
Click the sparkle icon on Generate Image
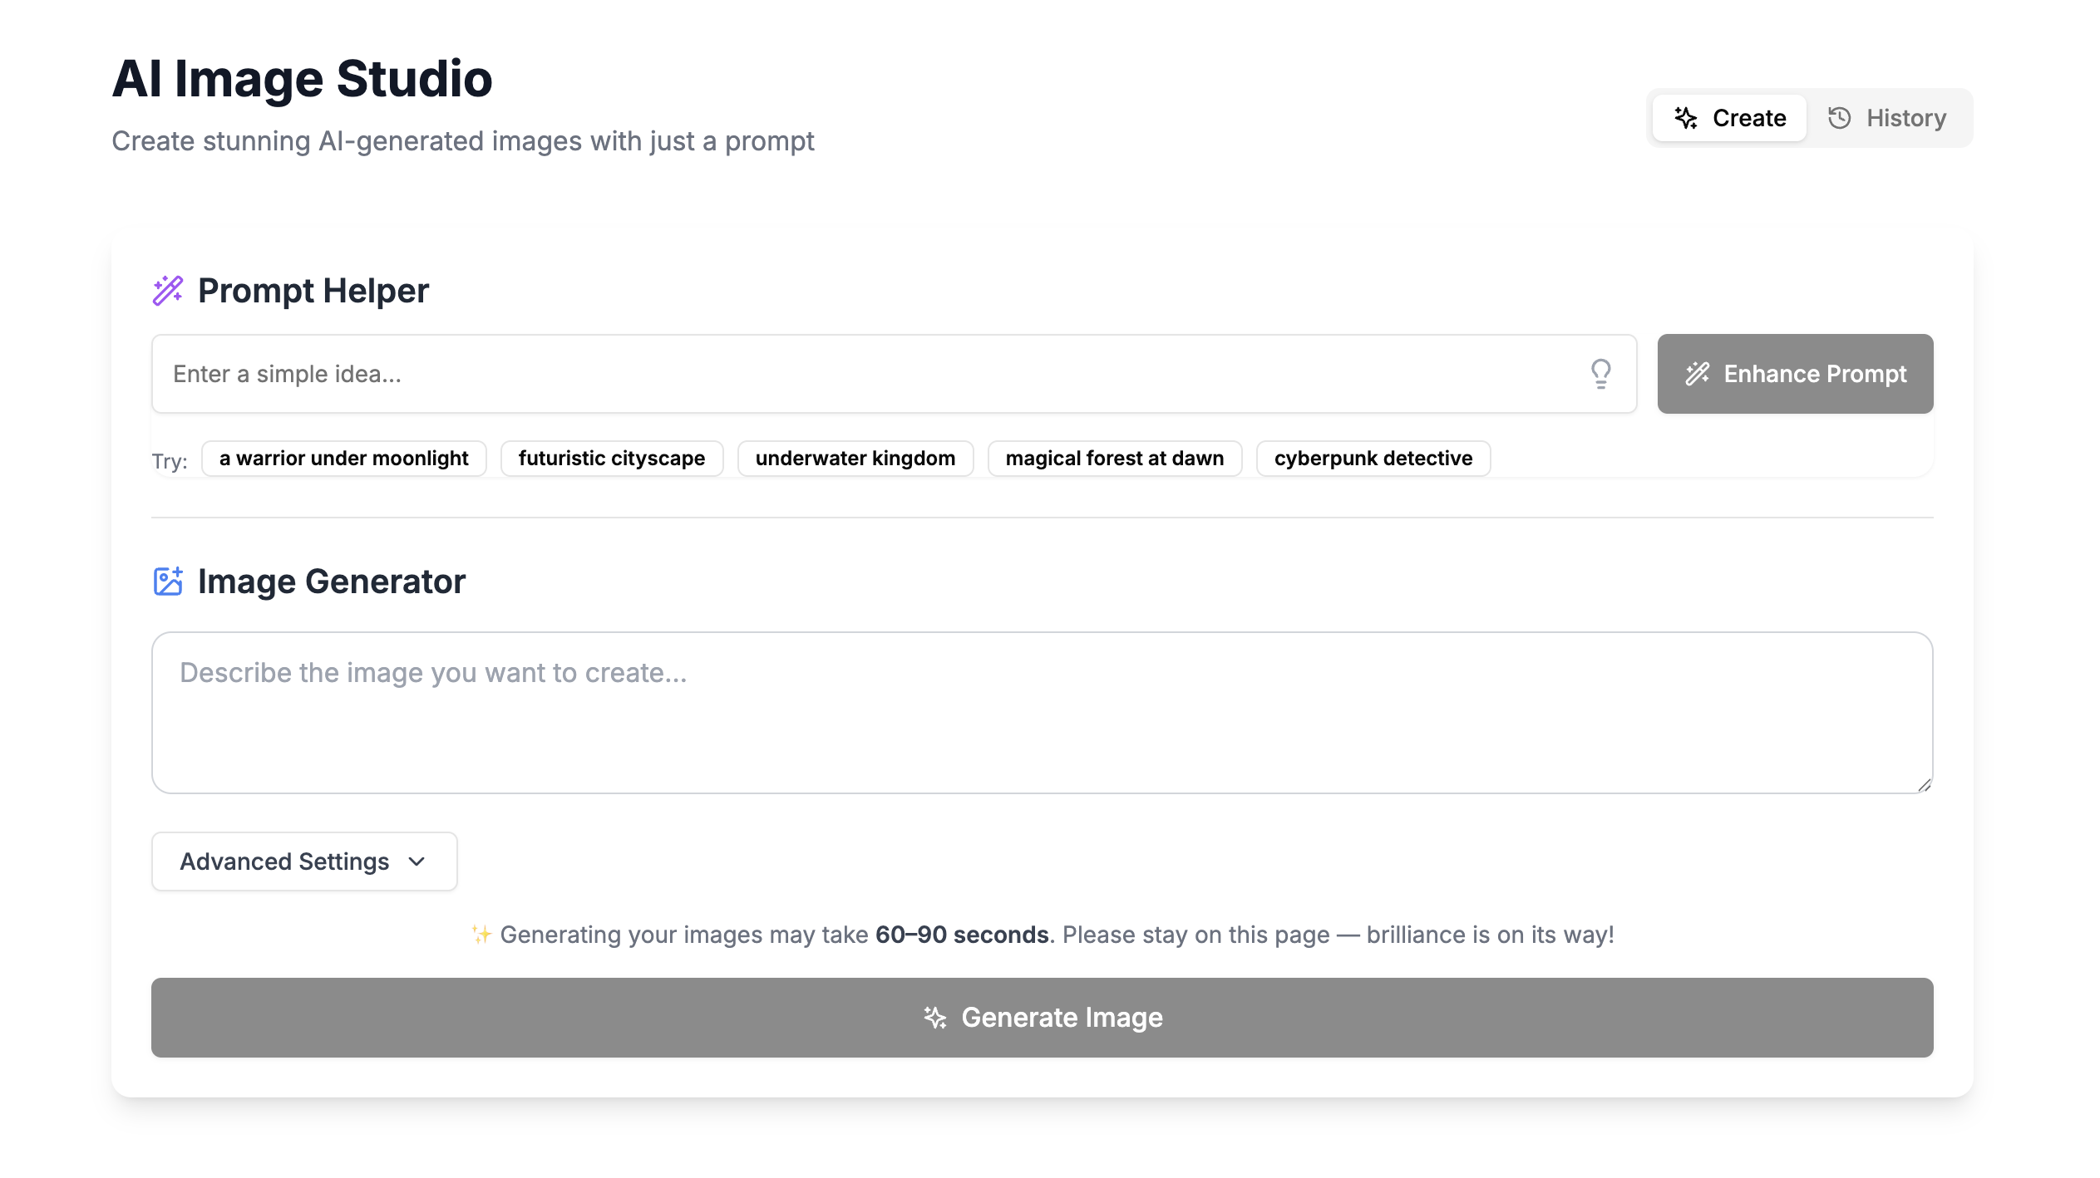(935, 1018)
